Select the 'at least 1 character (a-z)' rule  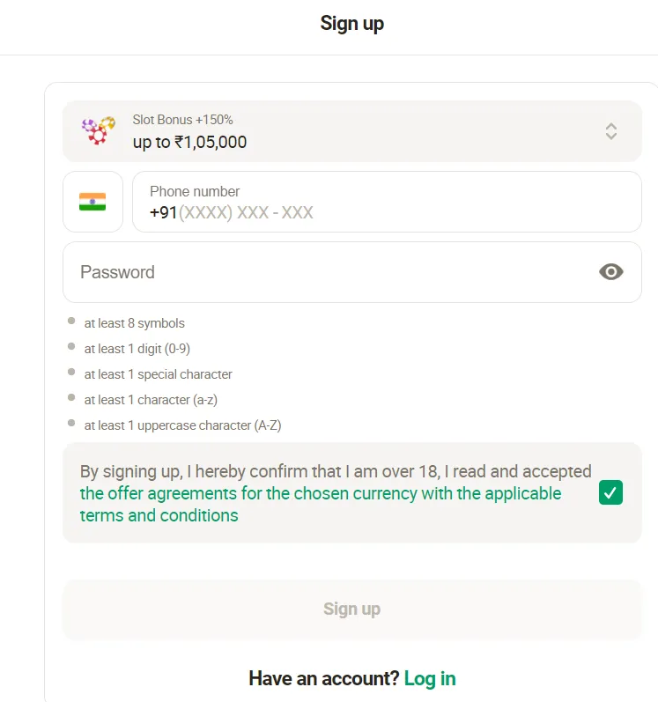tap(151, 400)
